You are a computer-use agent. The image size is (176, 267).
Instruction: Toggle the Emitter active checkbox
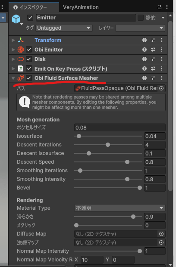[x=30, y=18]
